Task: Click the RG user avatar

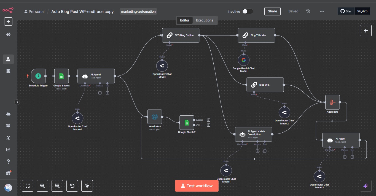Action: 8,188
